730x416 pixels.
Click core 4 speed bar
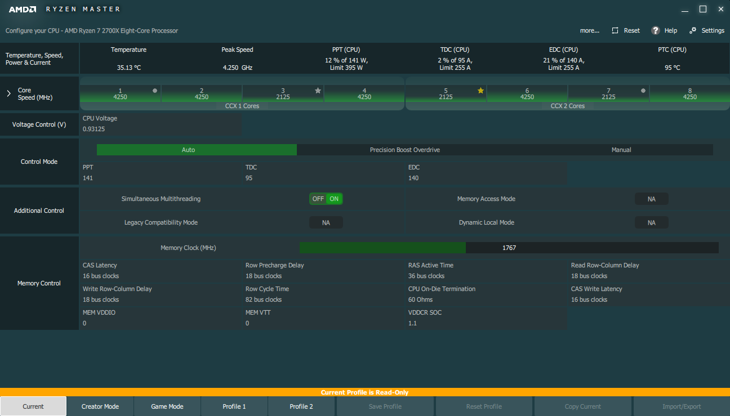364,93
